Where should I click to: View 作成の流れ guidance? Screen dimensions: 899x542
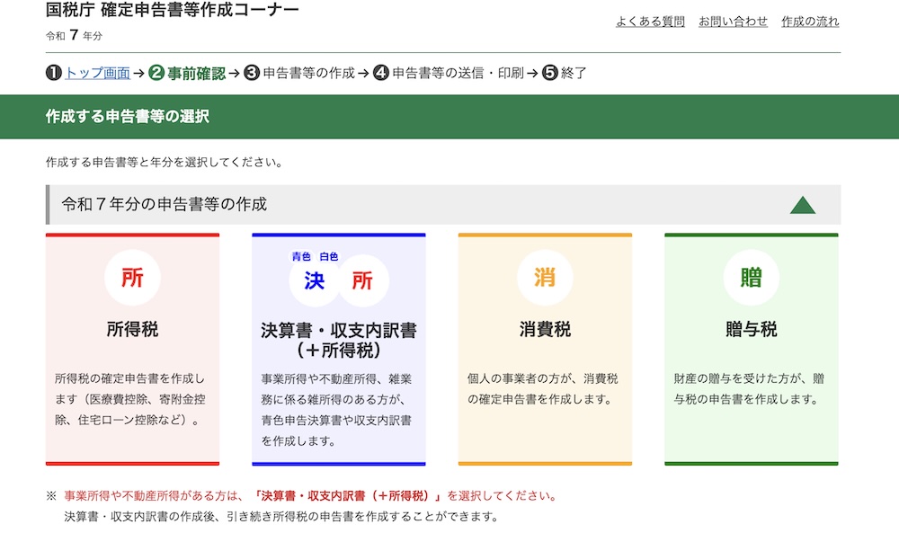[x=809, y=22]
